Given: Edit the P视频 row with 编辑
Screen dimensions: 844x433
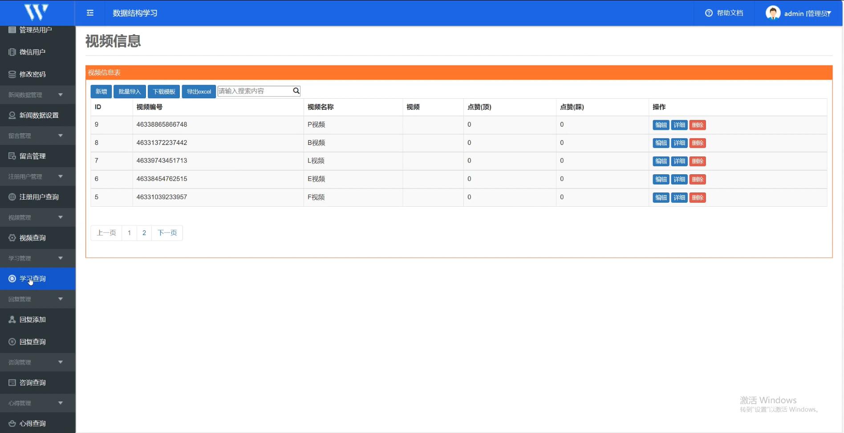Looking at the screenshot, I should tap(661, 125).
